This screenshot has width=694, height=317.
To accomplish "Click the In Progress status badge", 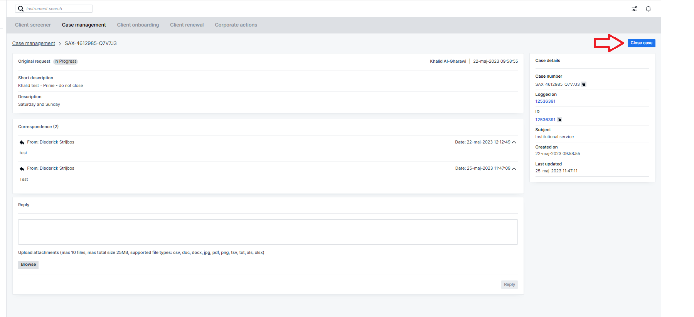I will (66, 62).
